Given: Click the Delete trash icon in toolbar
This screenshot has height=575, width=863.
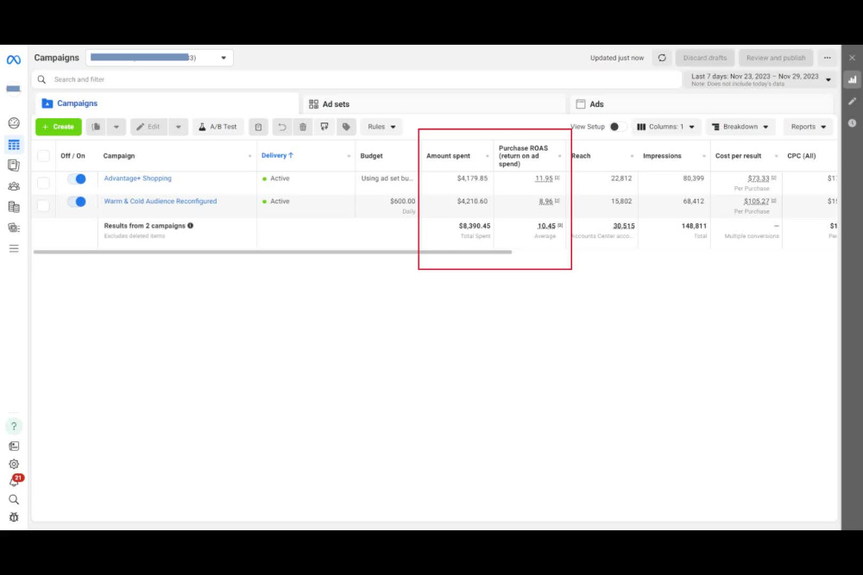Looking at the screenshot, I should [303, 127].
